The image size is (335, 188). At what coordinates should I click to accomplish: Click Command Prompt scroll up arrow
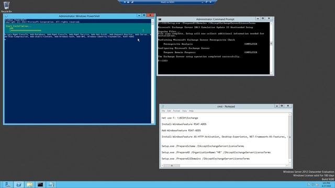[x=271, y=23]
